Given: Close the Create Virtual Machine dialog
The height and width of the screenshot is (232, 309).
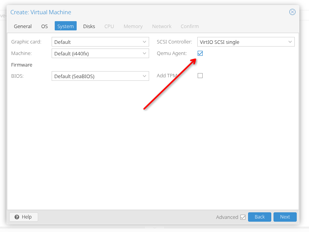Looking at the screenshot, I should click(292, 12).
